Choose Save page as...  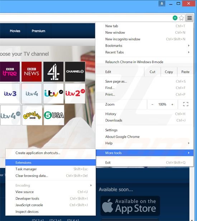(x=145, y=81)
